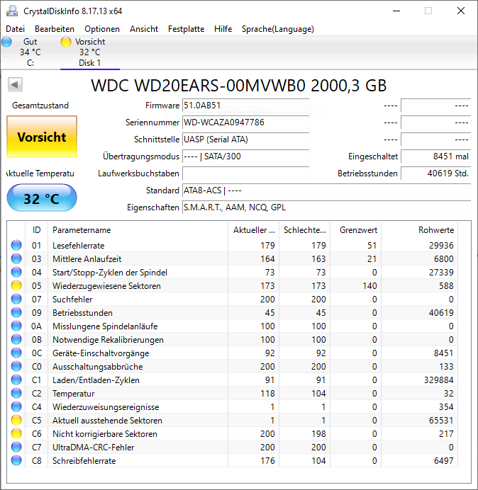Click the Eingeschaltet value 8451 mal
Screen dimensions: 478x490
tap(435, 156)
